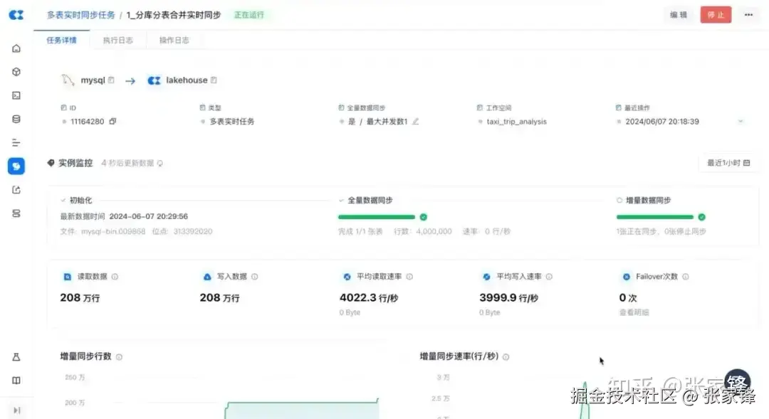The height and width of the screenshot is (419, 769).
Task: Switch to the 操作日志 tab
Action: [174, 40]
